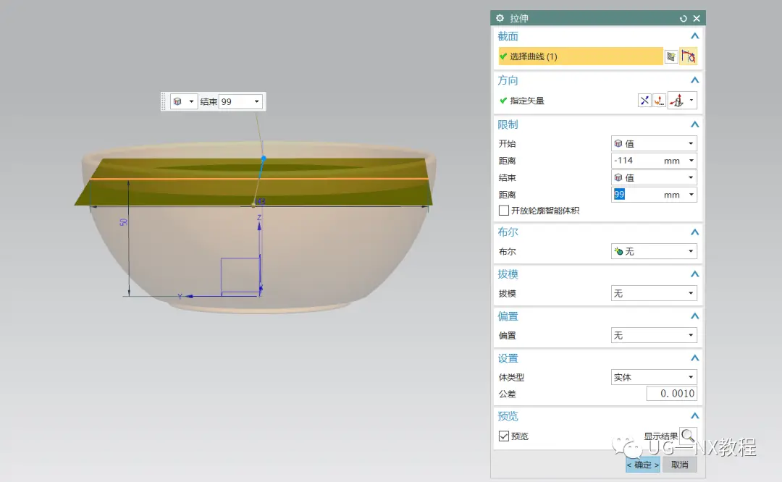Viewport: 782px width, 482px height.
Task: Confirm with the 确定 button
Action: coord(643,465)
